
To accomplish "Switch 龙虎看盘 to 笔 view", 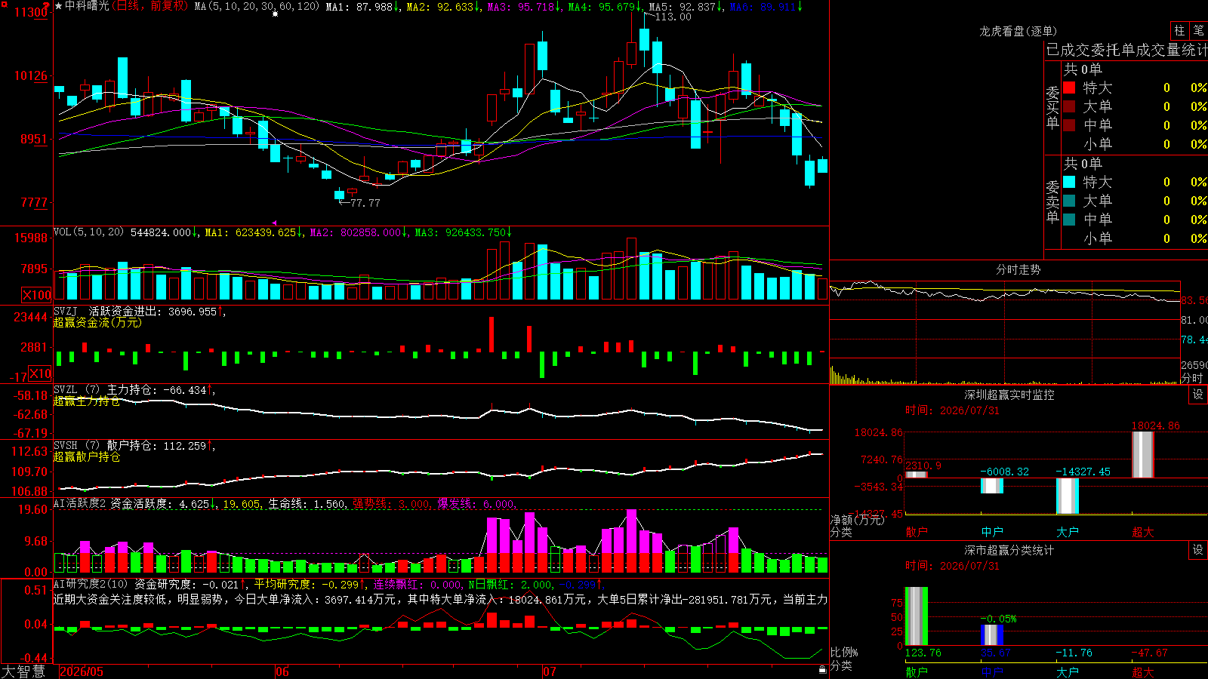I will pos(1199,30).
